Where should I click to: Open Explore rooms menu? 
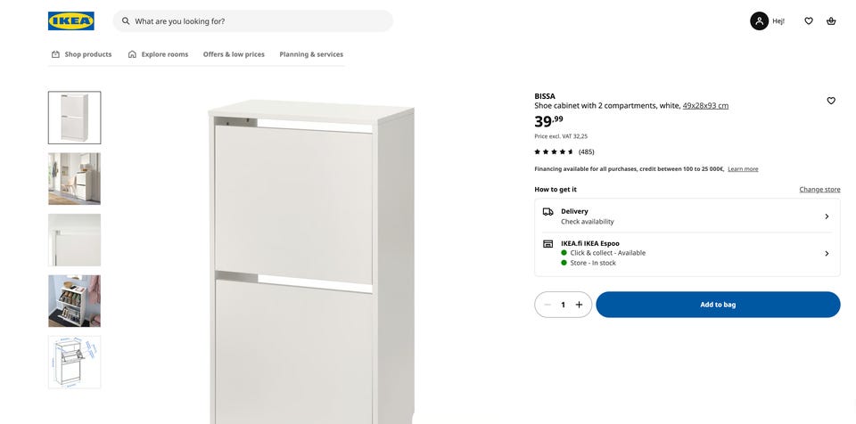coord(158,54)
